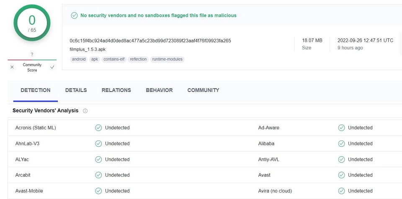Click the community score question mark
The width and height of the screenshot is (402, 199).
click(32, 54)
